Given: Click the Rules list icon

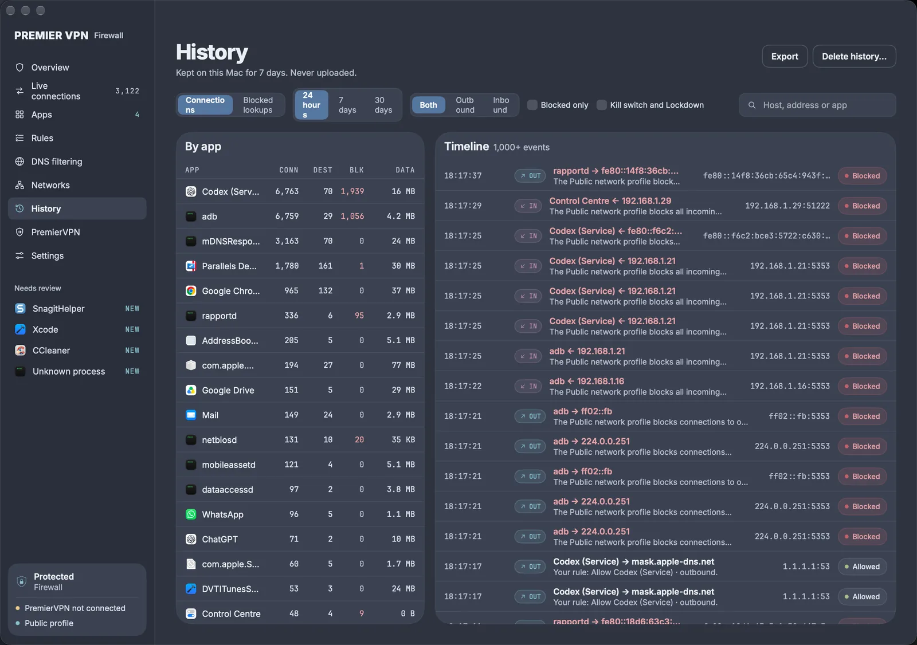Looking at the screenshot, I should point(19,138).
